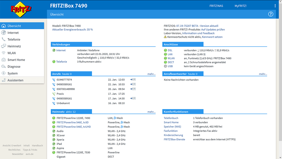Screen dimensions: 282x159
Task: Open the three-dot options menu
Action: 275,6
